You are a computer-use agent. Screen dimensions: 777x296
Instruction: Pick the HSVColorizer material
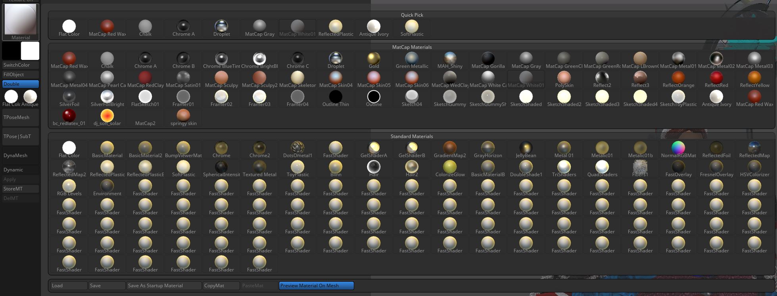pos(754,169)
